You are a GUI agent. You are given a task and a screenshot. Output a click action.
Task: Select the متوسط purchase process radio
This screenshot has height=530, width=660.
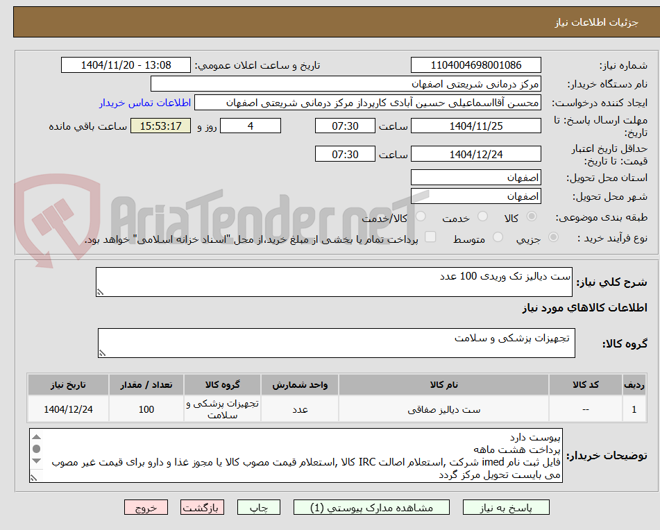[x=498, y=238]
